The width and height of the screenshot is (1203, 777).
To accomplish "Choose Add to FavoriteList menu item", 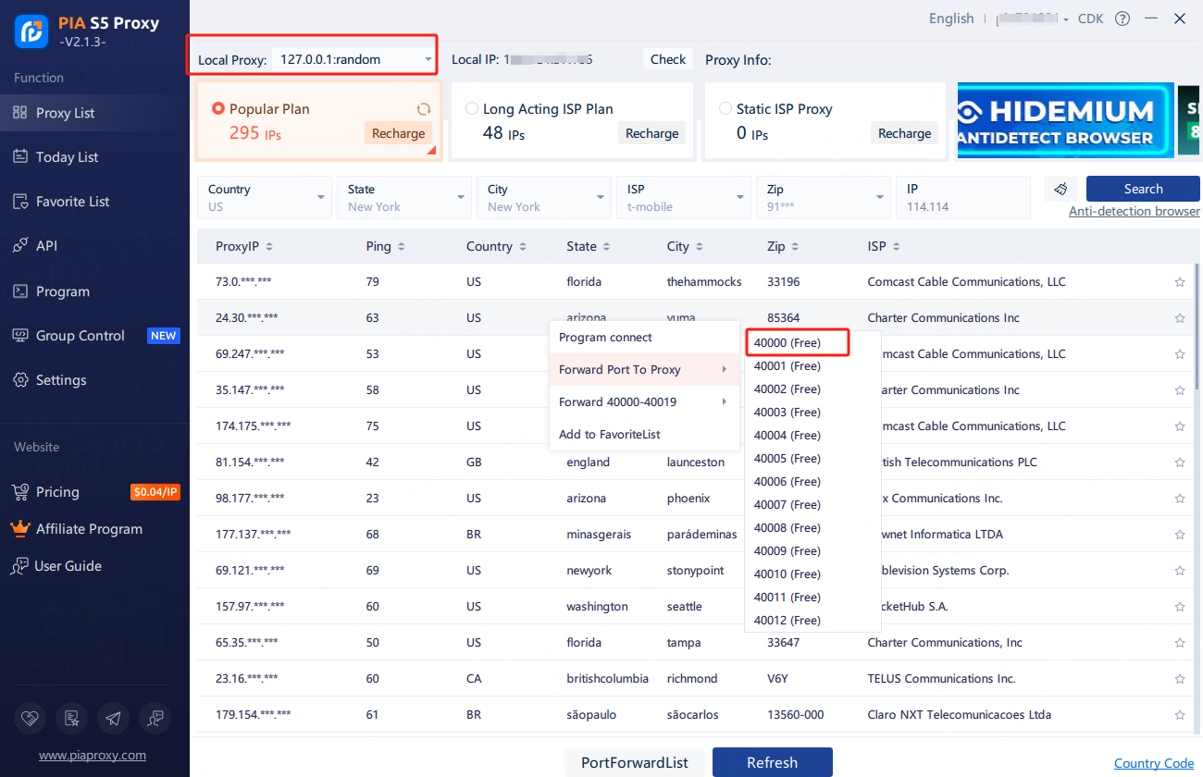I will [644, 435].
